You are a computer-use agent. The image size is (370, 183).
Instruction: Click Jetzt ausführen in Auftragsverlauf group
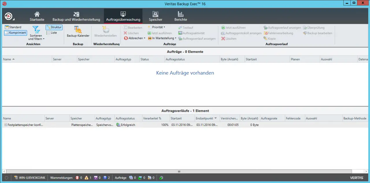tap(234, 28)
